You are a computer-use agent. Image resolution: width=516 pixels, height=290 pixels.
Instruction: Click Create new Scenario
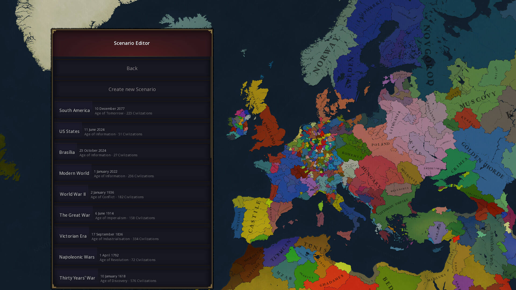(x=132, y=89)
